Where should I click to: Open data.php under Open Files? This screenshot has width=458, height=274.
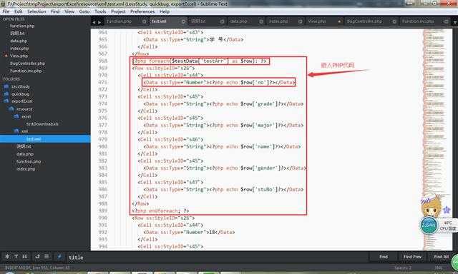point(19,41)
